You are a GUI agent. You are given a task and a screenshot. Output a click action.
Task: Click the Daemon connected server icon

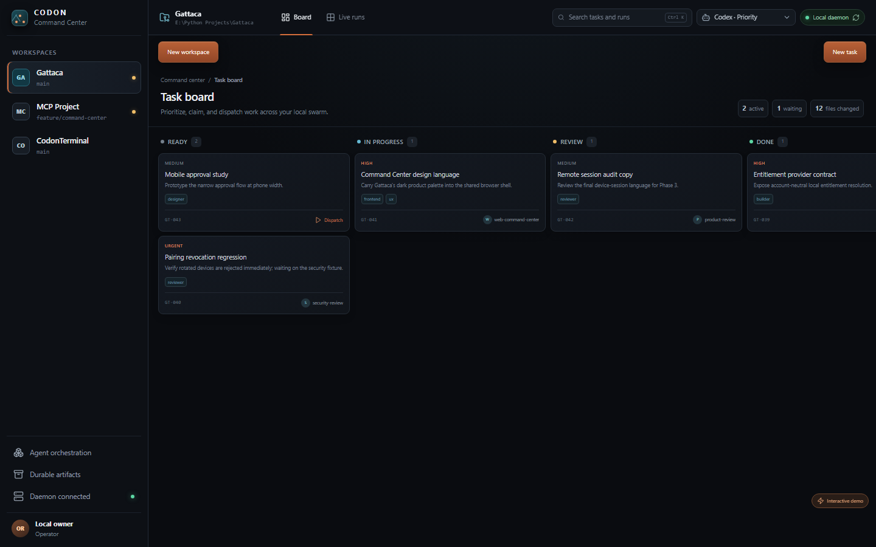[x=19, y=497]
